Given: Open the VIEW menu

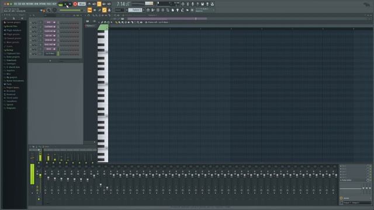Looking at the screenshot, I should point(36,4).
